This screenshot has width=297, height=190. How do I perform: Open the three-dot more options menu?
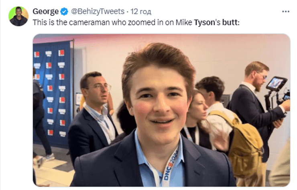285,11
